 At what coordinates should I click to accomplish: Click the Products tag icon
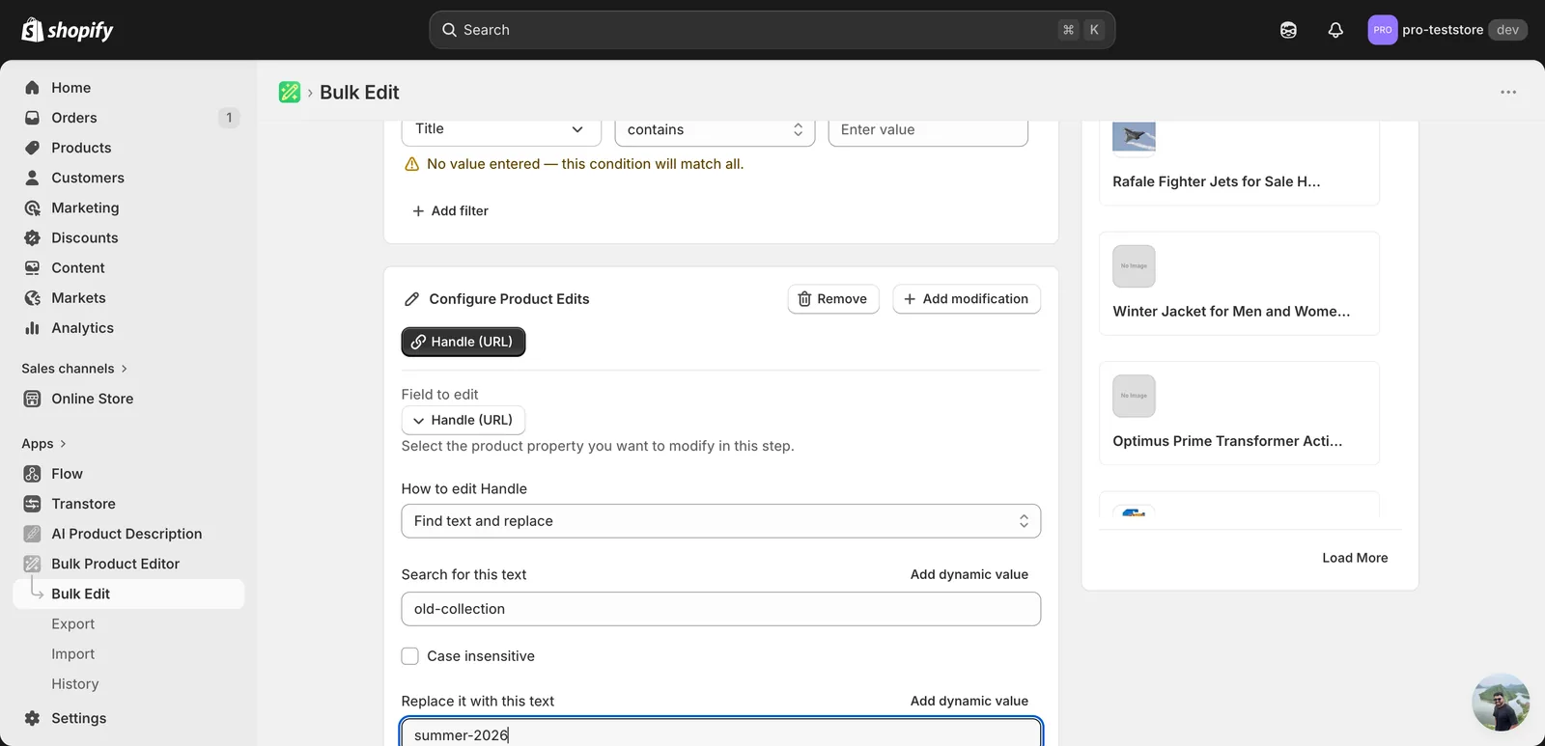point(32,148)
